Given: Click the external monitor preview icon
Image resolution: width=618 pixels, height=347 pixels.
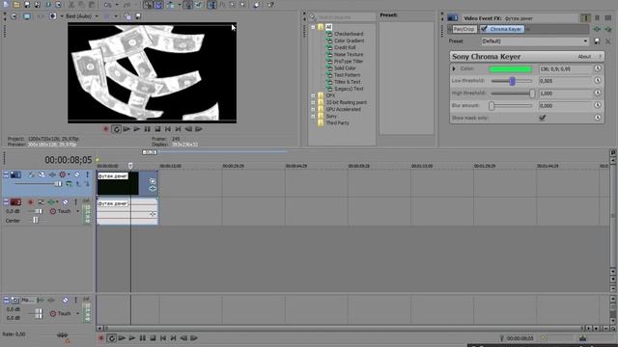Looking at the screenshot, I should 27,16.
